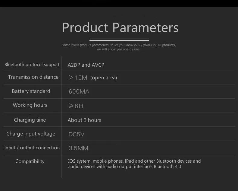Click the A2DP and AVCP value
Image resolution: width=238 pixels, height=191 pixels.
point(86,65)
